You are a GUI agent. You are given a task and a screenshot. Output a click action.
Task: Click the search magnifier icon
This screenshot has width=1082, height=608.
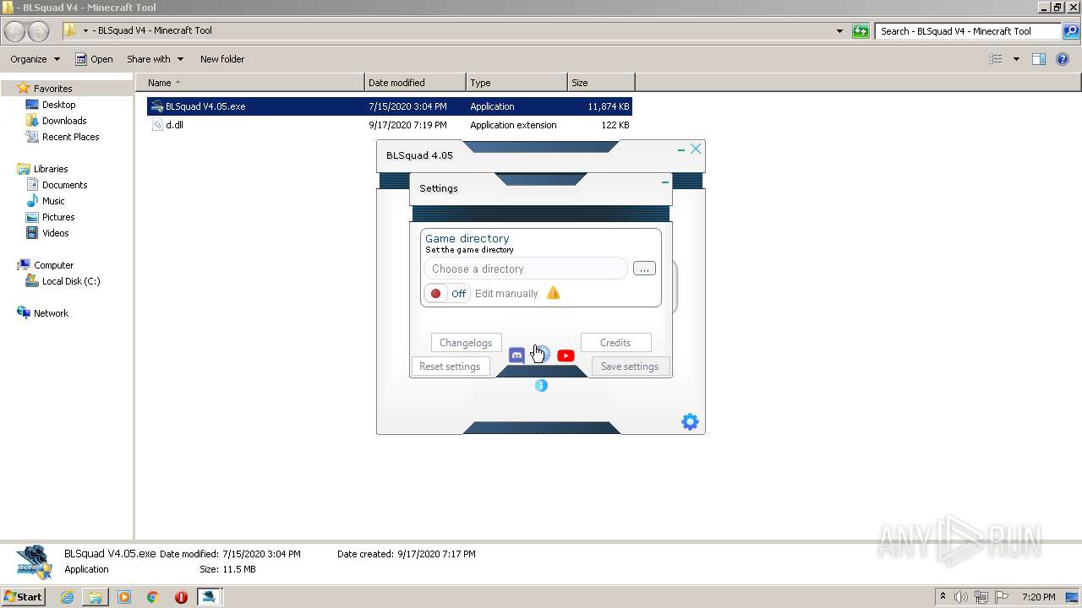click(1070, 31)
